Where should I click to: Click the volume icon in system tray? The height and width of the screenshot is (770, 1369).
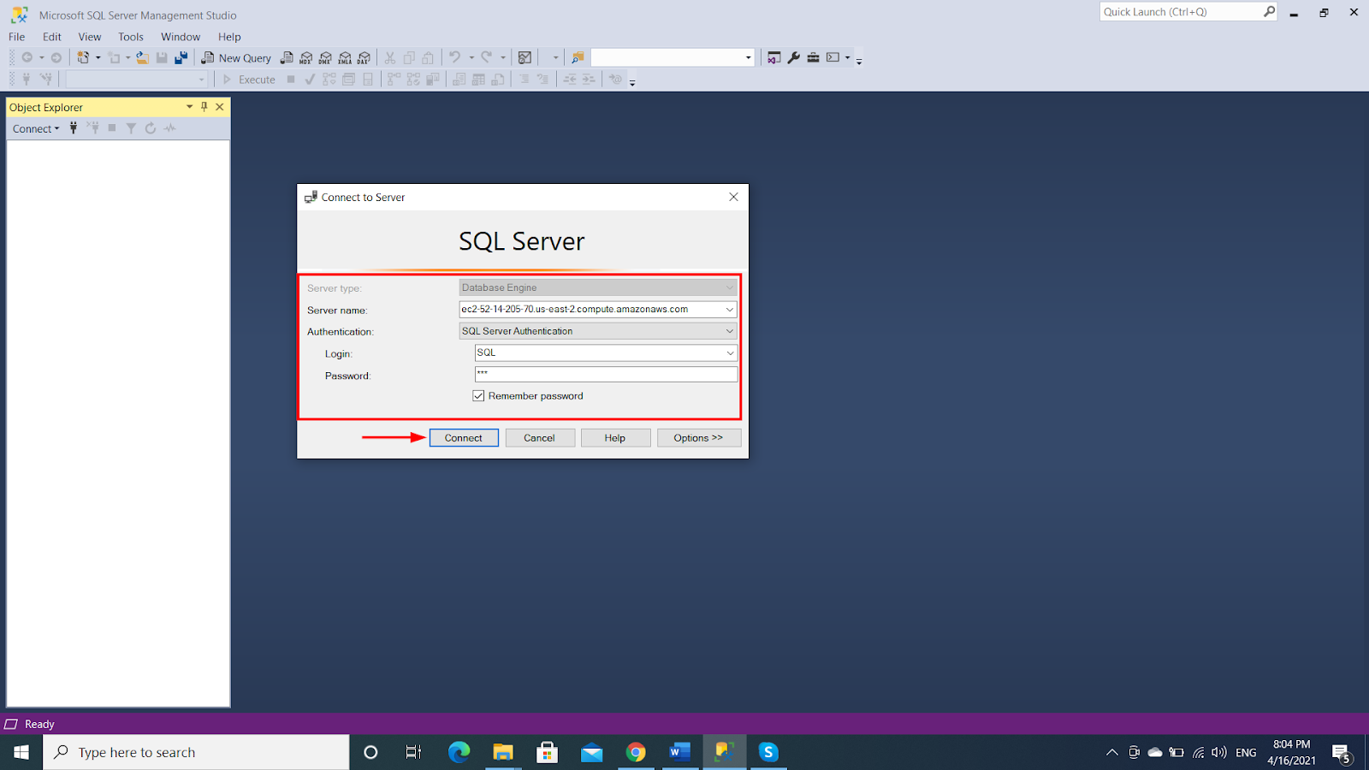tap(1219, 753)
